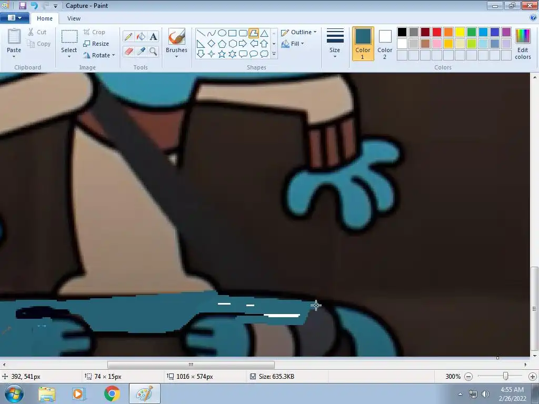Undo the last action
This screenshot has height=404, width=539.
pos(34,5)
